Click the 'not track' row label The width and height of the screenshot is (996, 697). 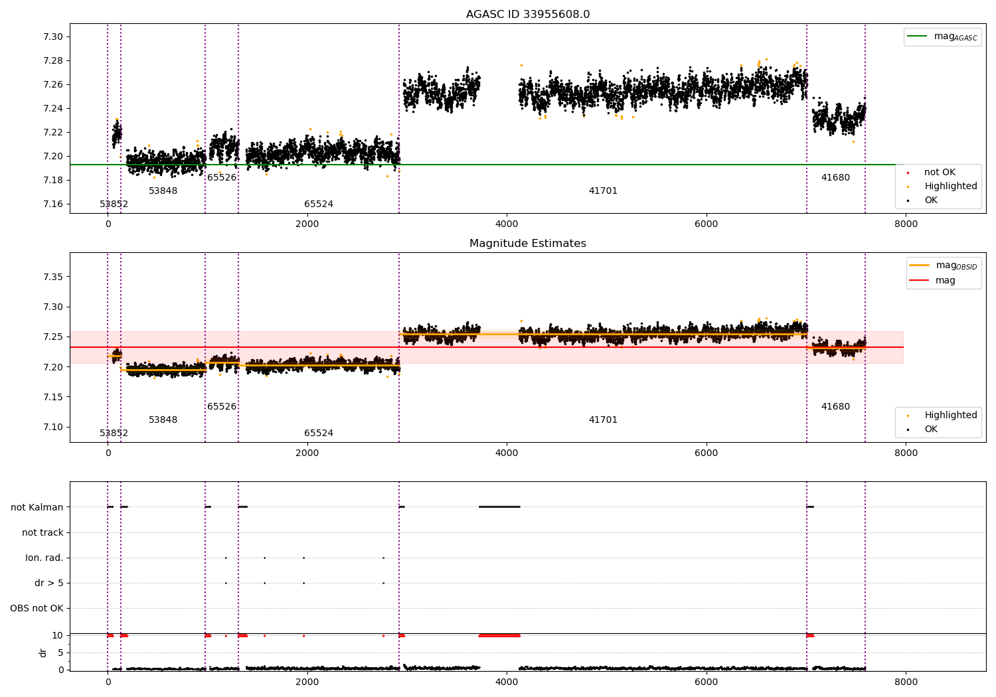(42, 532)
